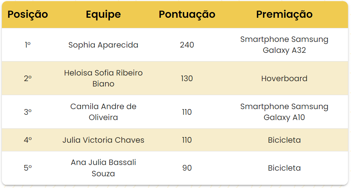Image resolution: width=351 pixels, height=188 pixels.
Task: Click the Smartphone Samsung Galaxy A10 prize
Action: [284, 112]
